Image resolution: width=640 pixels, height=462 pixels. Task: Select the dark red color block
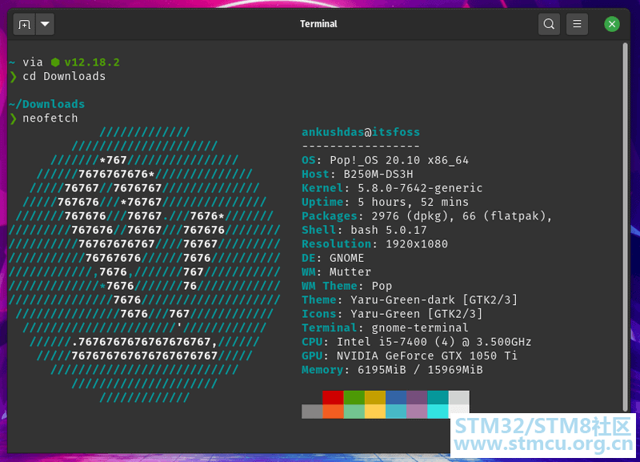point(333,398)
